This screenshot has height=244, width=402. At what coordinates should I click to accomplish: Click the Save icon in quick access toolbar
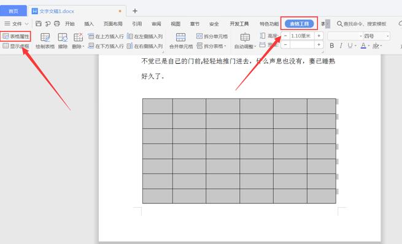click(39, 24)
